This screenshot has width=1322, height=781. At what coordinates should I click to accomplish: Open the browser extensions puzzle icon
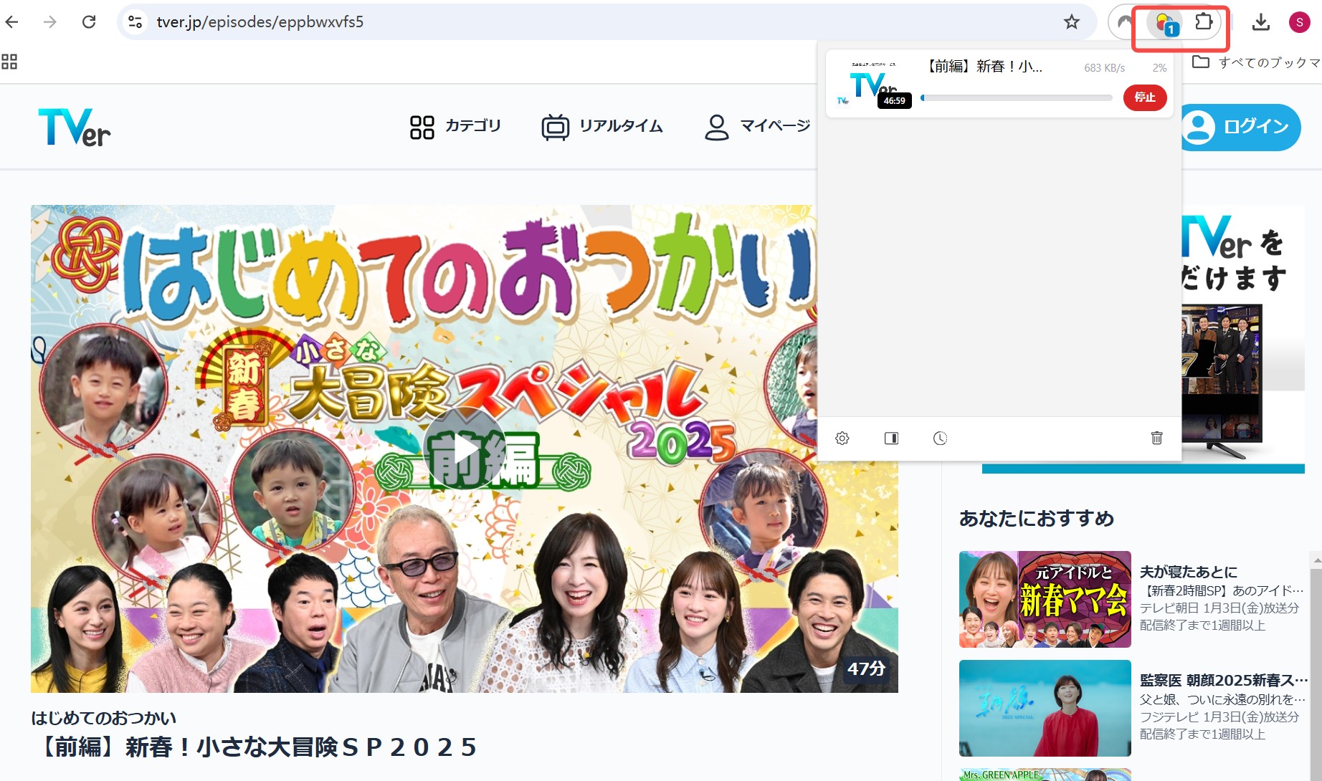1204,22
